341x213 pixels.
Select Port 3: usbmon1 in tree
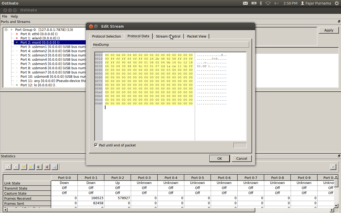[53, 47]
